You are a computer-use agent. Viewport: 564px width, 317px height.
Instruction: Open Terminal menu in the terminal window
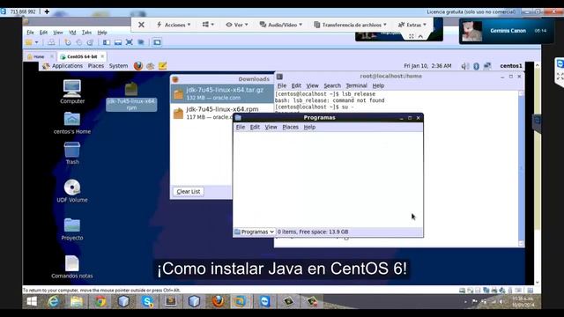[356, 85]
